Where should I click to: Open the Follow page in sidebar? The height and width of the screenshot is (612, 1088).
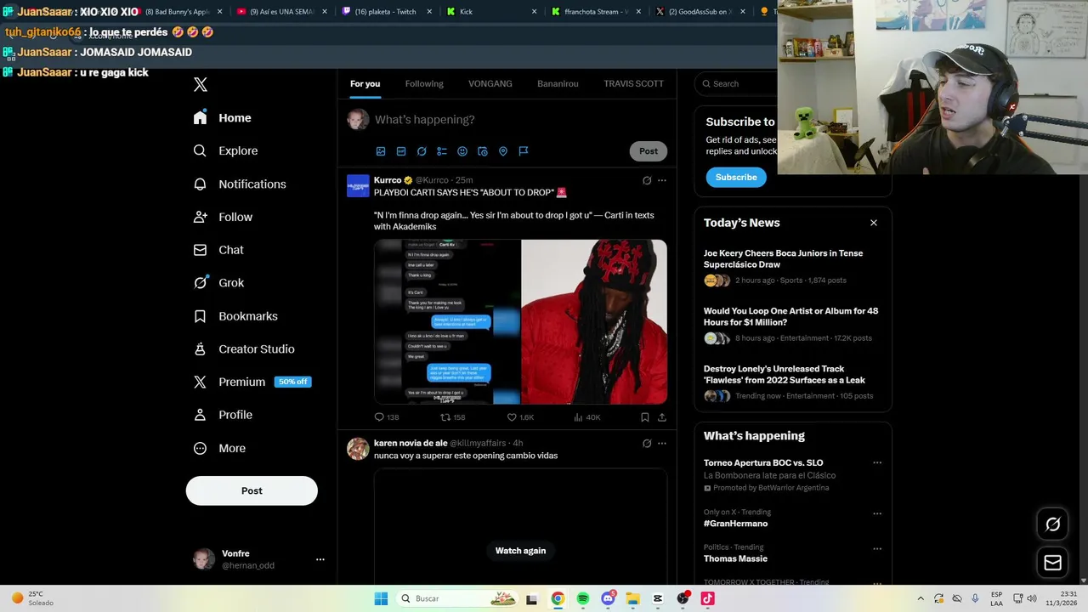click(223, 217)
